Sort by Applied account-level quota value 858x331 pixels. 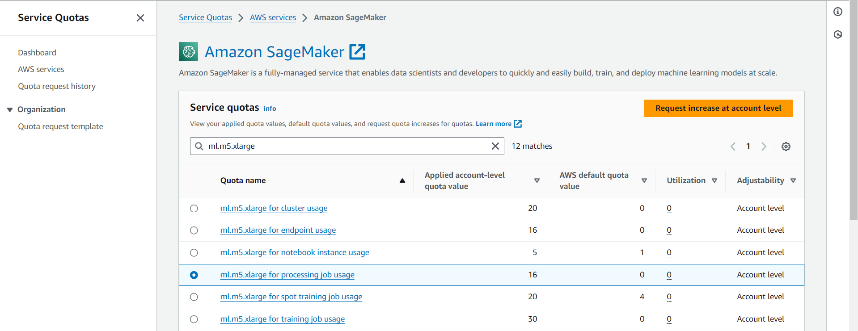pos(537,180)
